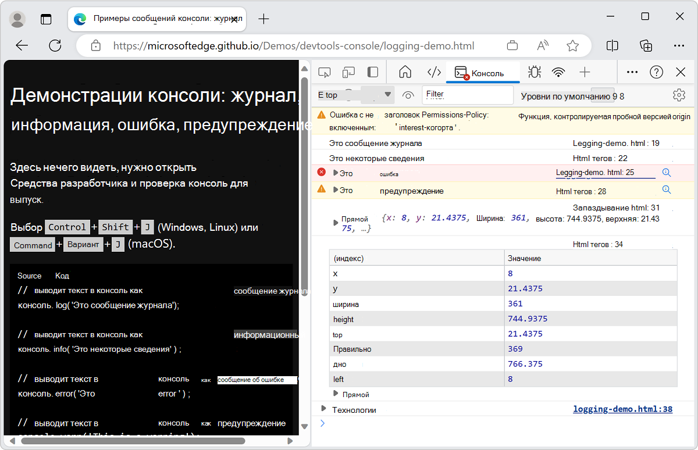Select the table value 766.375
Image resolution: width=698 pixels, height=450 pixels.
525,364
